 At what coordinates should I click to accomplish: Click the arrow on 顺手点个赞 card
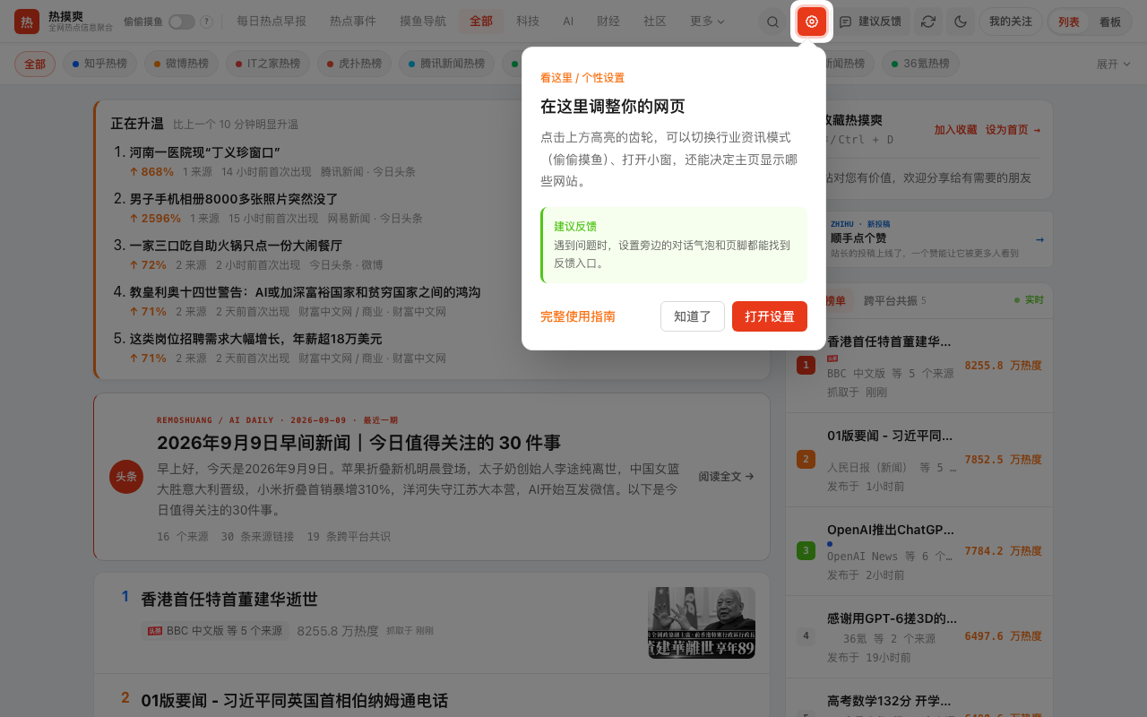1039,239
